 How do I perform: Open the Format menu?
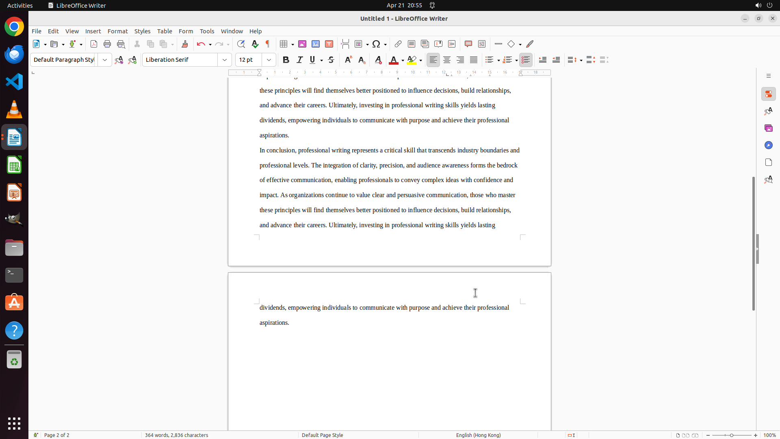coord(117,31)
